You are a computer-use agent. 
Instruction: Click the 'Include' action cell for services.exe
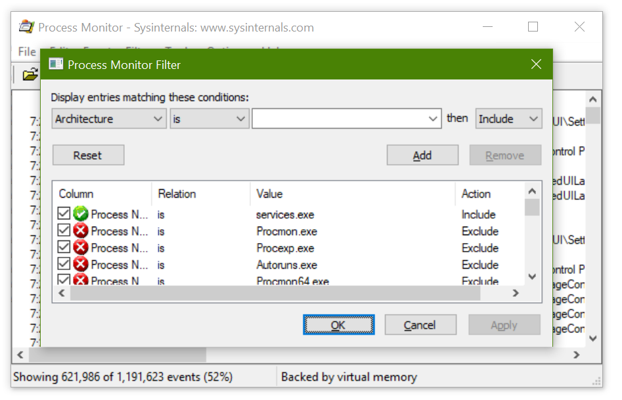(479, 215)
